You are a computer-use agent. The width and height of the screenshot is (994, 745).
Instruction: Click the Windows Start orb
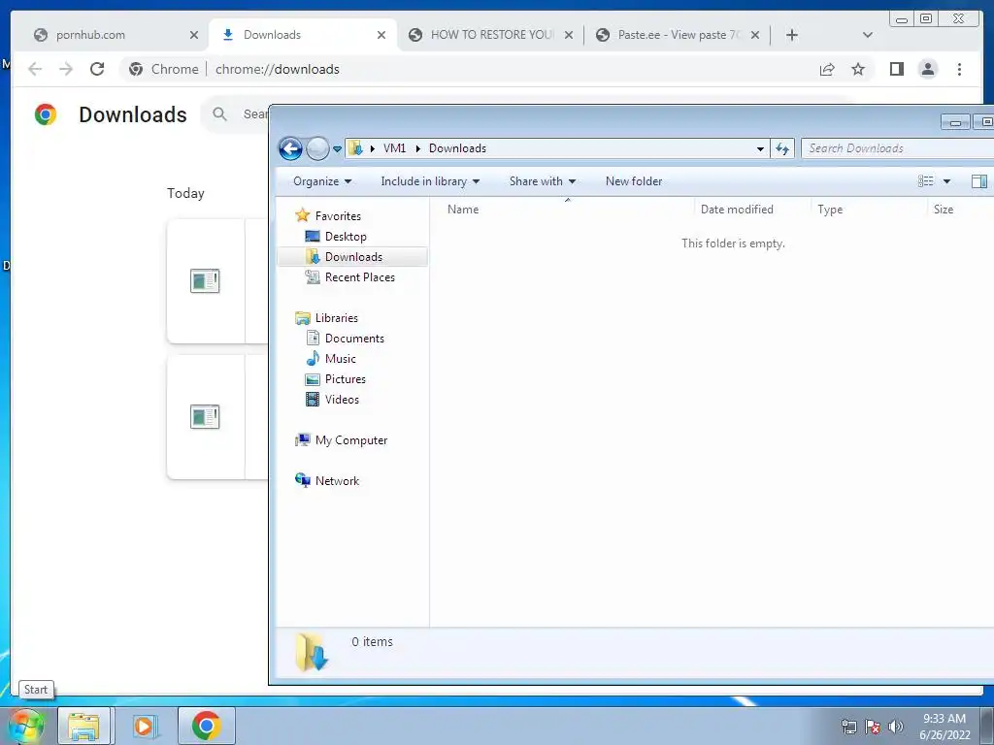[25, 726]
